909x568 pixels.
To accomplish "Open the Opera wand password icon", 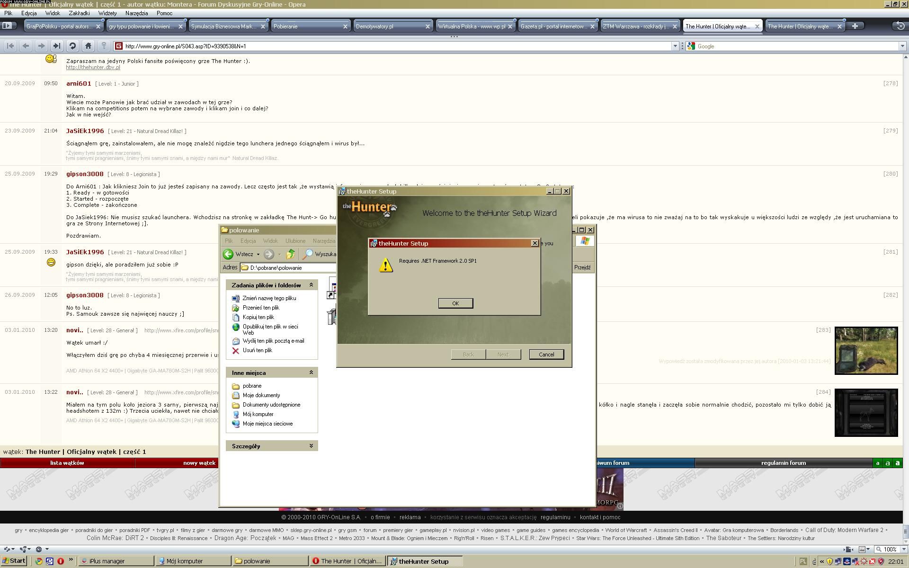I will [104, 46].
